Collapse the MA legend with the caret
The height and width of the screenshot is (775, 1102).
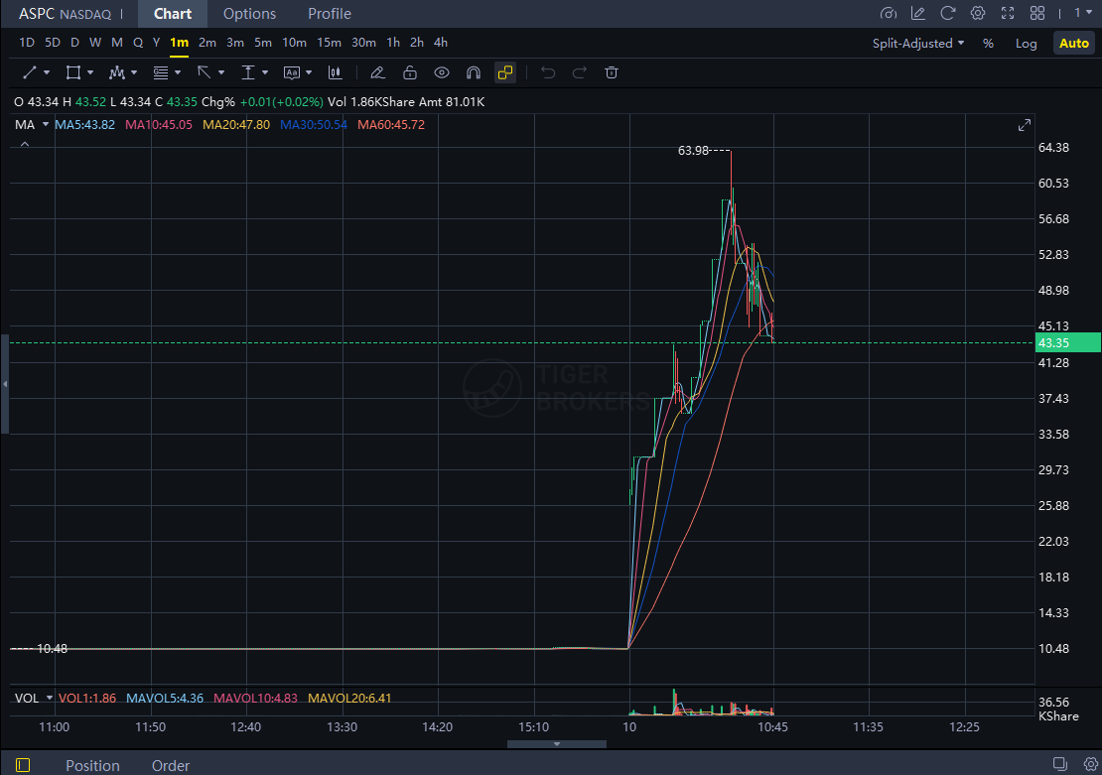coord(25,144)
